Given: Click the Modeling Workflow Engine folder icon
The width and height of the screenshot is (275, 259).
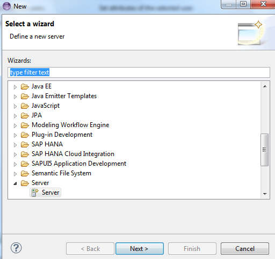Looking at the screenshot, I should coord(25,125).
